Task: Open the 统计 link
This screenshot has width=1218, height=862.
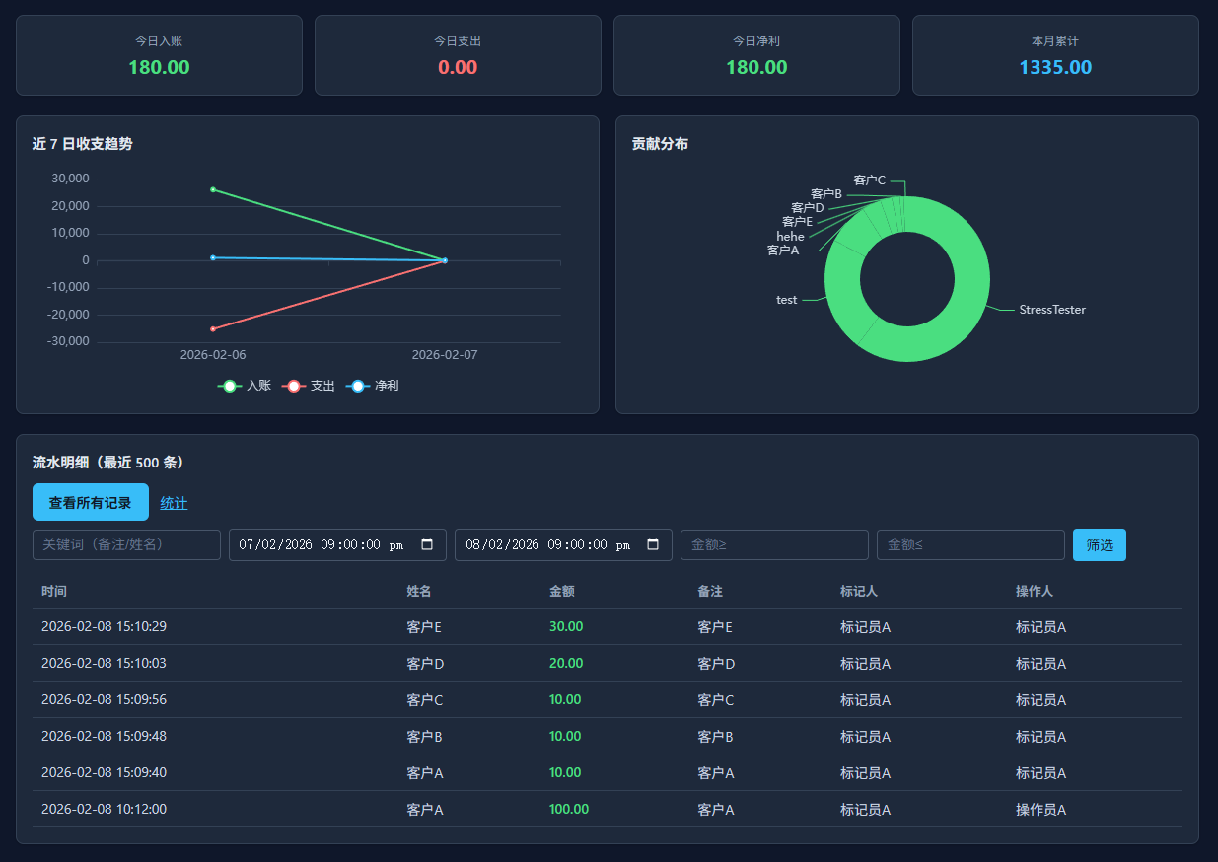Action: pos(174,503)
